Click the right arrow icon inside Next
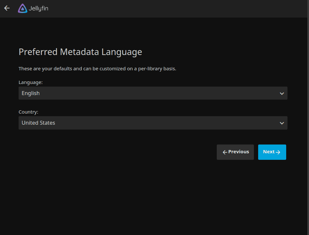Image resolution: width=309 pixels, height=235 pixels. pos(278,152)
